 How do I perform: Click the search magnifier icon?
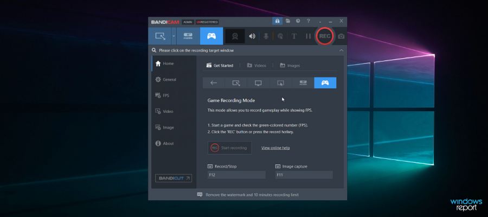(154, 50)
